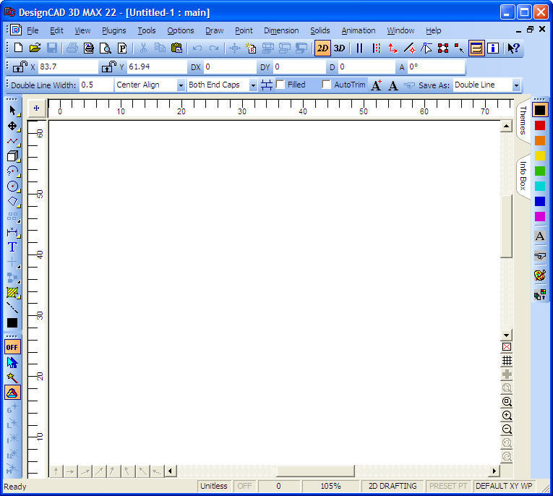This screenshot has height=496, width=553.
Task: Toggle the snap OFF button
Action: 12,347
